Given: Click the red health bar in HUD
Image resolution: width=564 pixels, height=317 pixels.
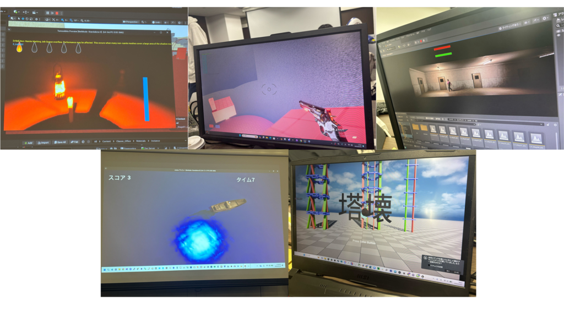Looking at the screenshot, I should point(442,48).
